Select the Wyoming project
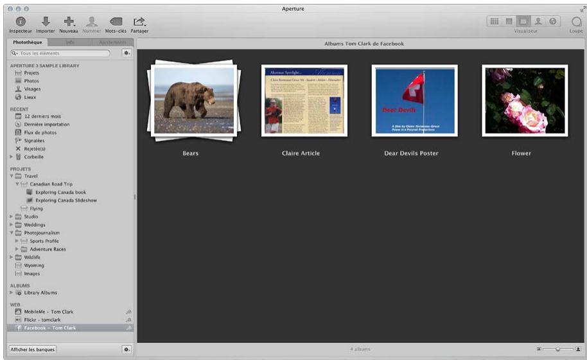The width and height of the screenshot is (587, 363). (x=33, y=265)
